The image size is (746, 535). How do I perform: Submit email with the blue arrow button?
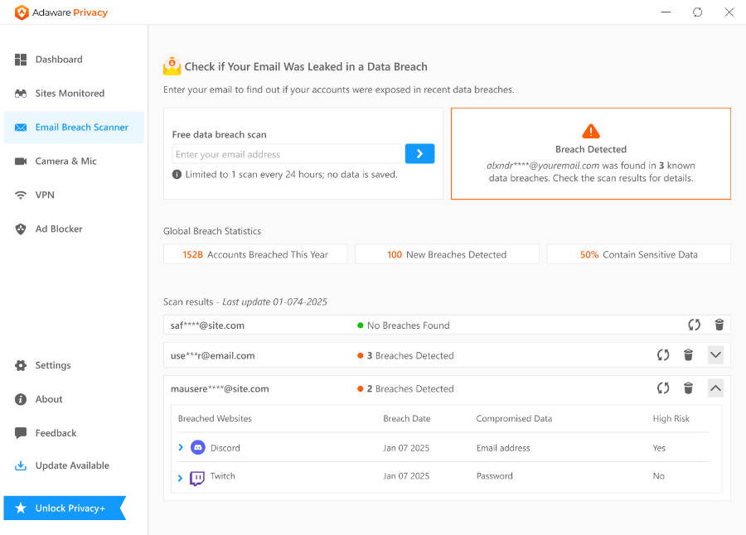[419, 154]
